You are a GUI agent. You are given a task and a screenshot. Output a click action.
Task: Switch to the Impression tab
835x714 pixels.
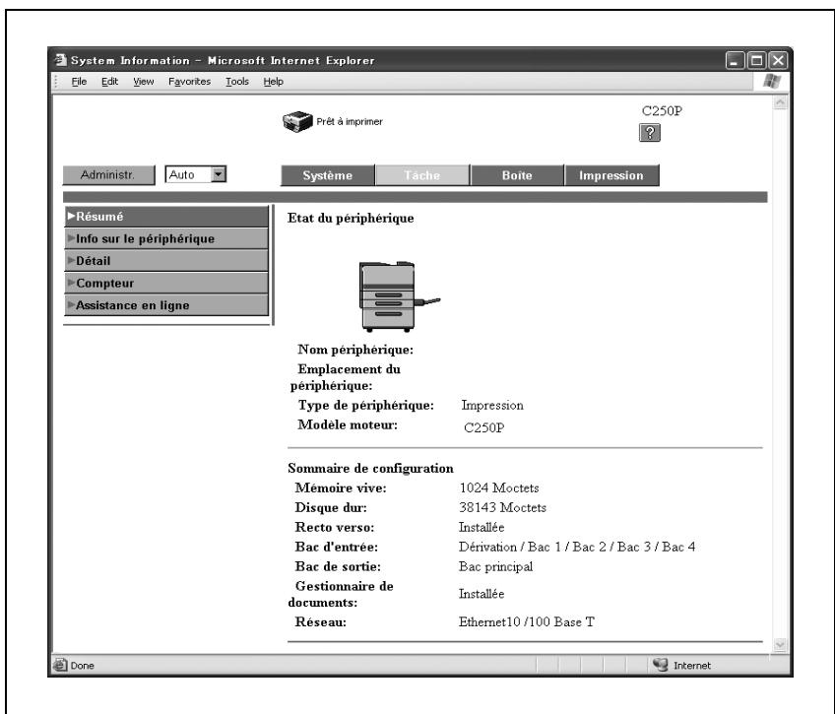pyautogui.click(x=611, y=175)
